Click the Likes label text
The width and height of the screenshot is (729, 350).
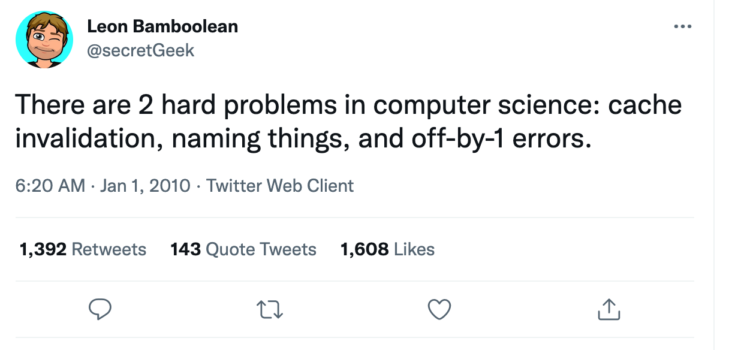(414, 249)
